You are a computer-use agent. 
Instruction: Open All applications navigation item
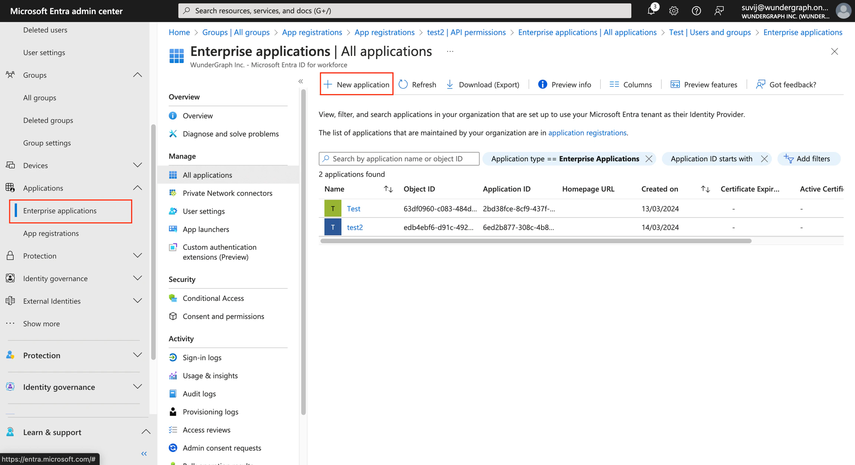pos(207,175)
